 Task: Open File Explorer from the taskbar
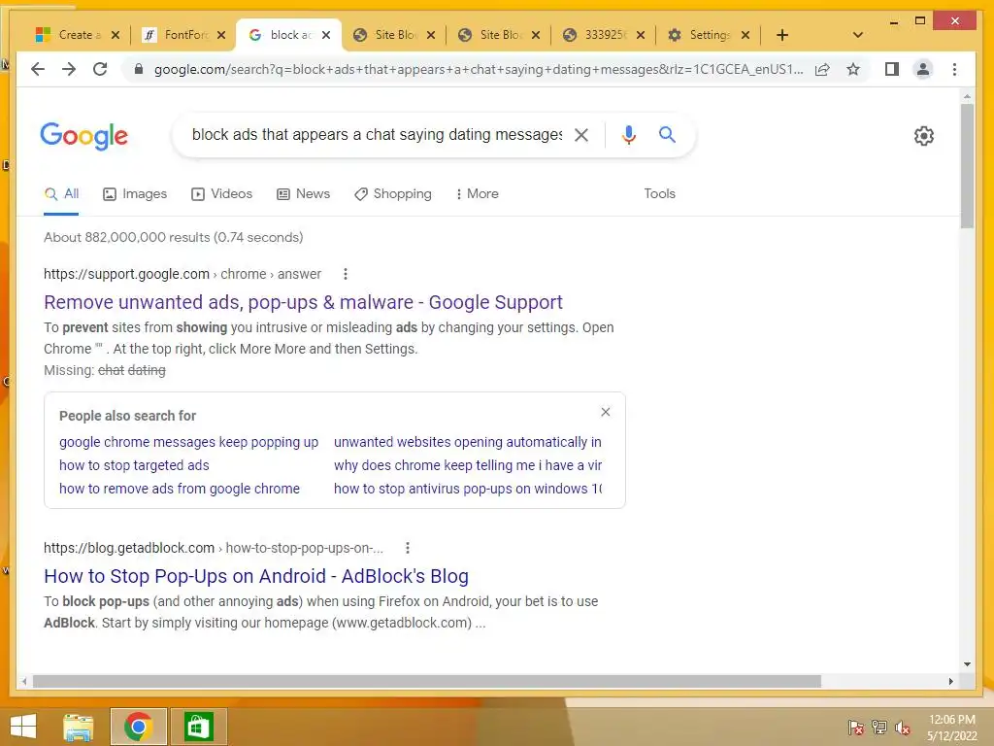79,727
